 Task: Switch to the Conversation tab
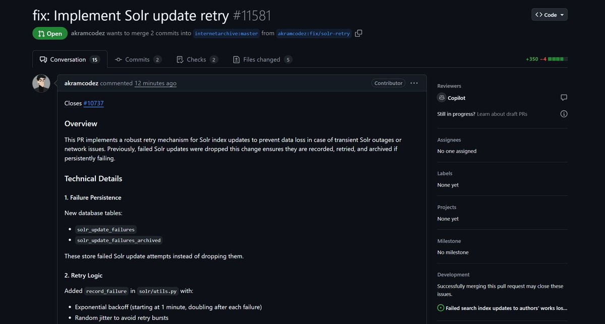pyautogui.click(x=70, y=59)
